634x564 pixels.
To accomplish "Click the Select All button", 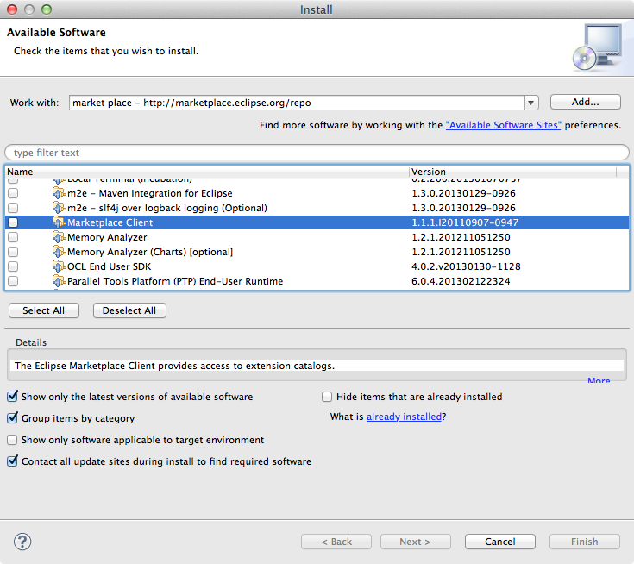I will (x=44, y=310).
